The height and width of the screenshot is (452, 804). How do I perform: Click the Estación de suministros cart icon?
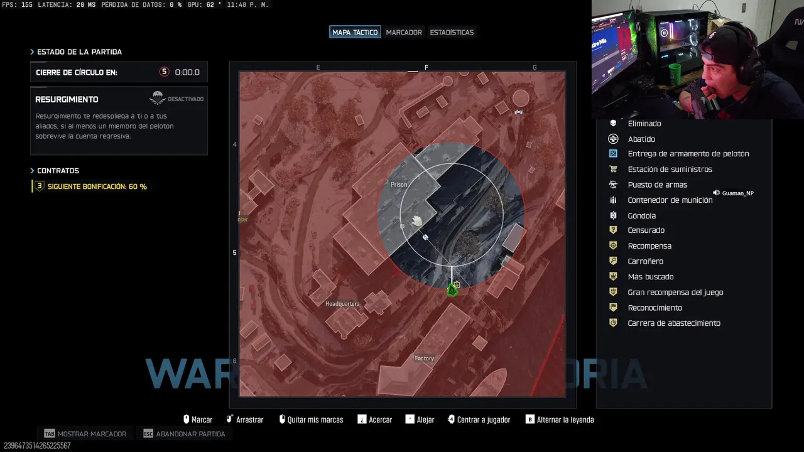(613, 169)
